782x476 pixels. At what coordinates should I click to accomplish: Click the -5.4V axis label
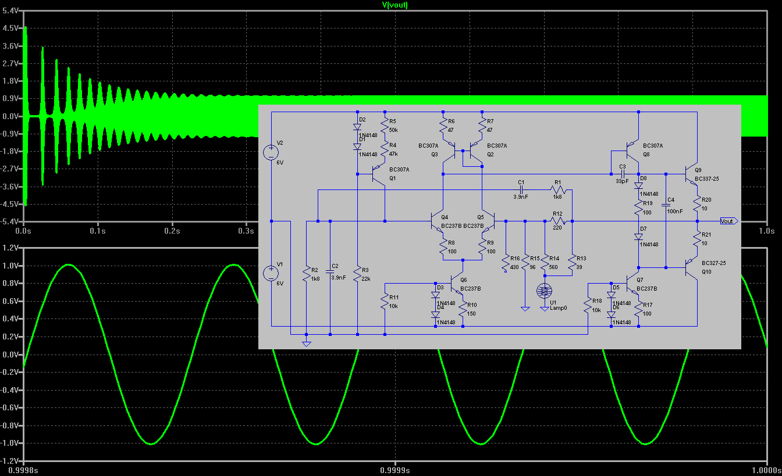pyautogui.click(x=10, y=222)
